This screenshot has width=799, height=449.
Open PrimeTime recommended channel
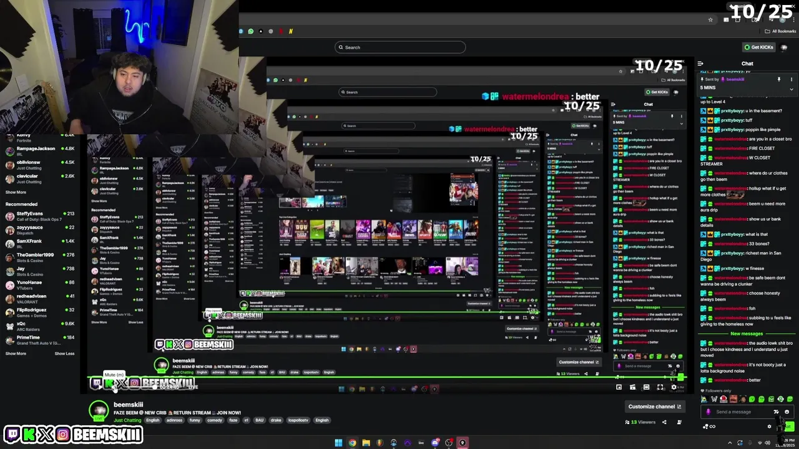41,340
